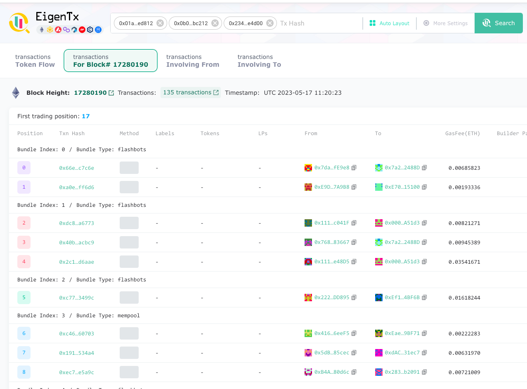
Task: Select the Avalanche chain icon
Action: [58, 30]
